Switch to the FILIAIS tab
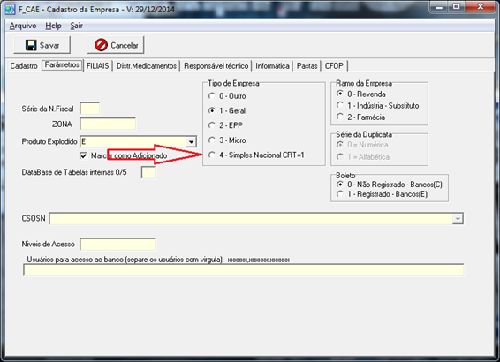Screen dimensions: 500x362 (x=97, y=65)
